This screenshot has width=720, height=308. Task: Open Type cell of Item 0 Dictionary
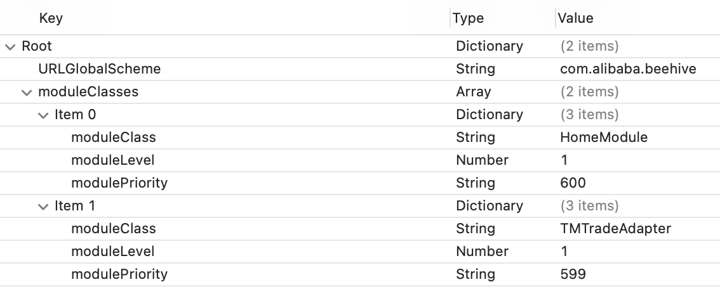[490, 115]
